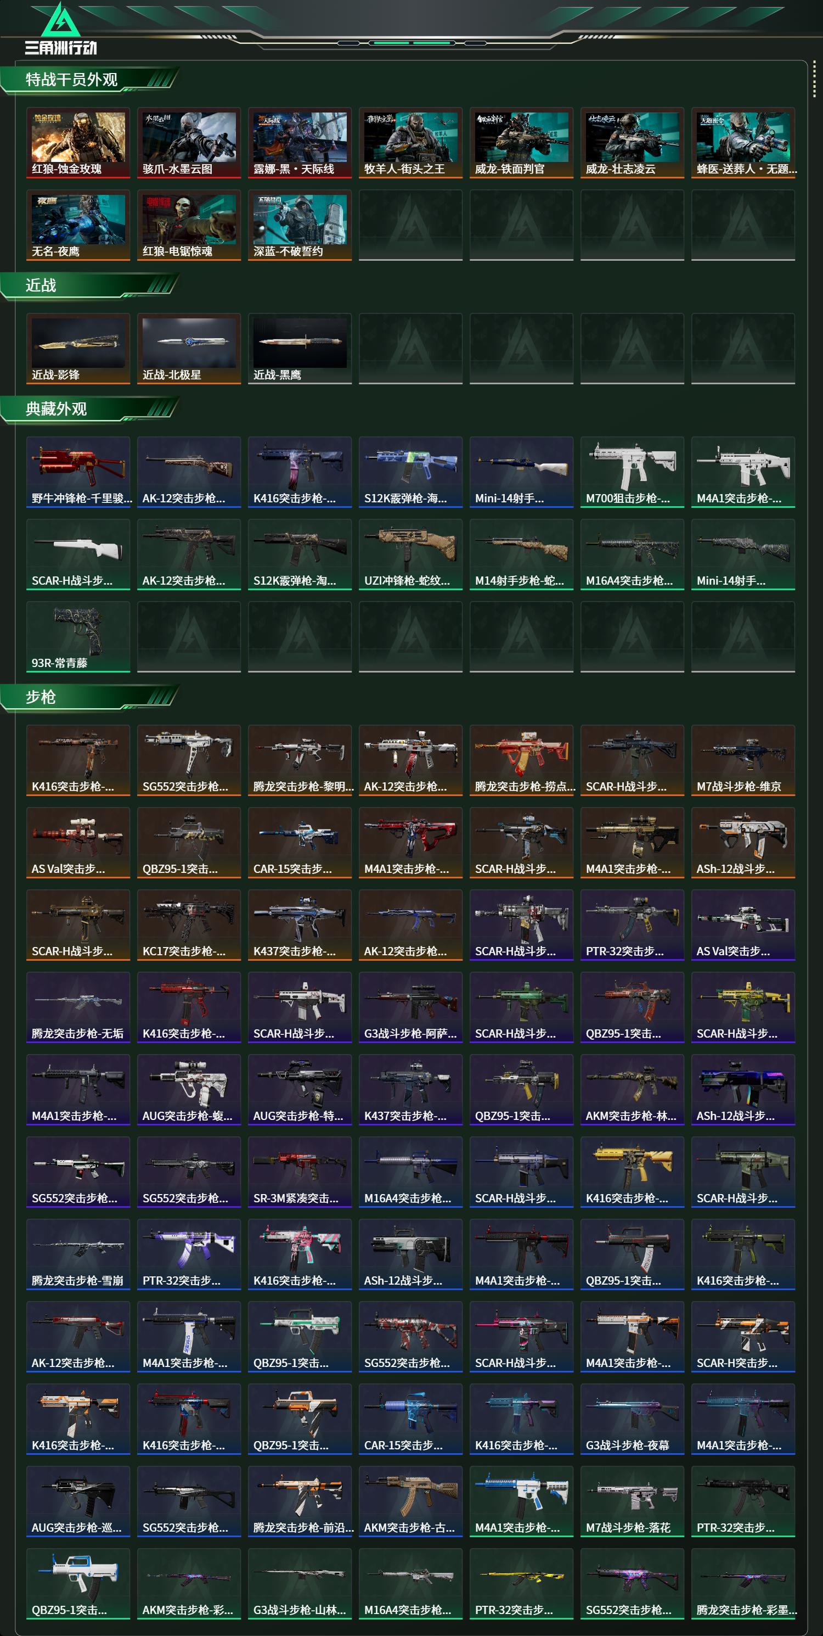Open the 野牛冲锋枪-千里骏 collectible skin

[78, 472]
